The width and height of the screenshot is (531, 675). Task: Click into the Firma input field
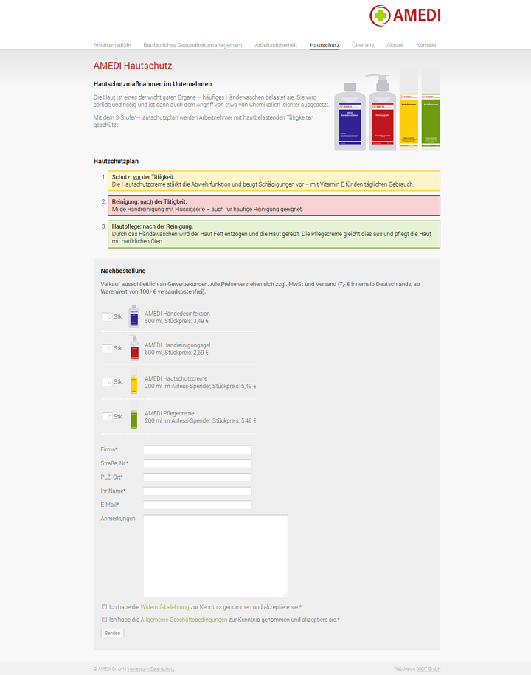click(197, 450)
